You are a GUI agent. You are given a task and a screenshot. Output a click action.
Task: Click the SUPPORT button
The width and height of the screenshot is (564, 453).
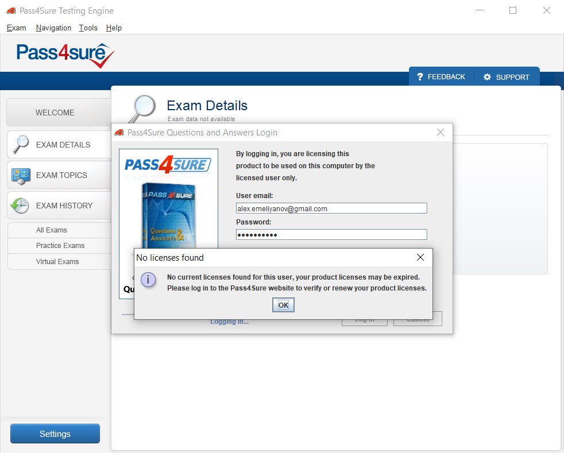pos(507,77)
